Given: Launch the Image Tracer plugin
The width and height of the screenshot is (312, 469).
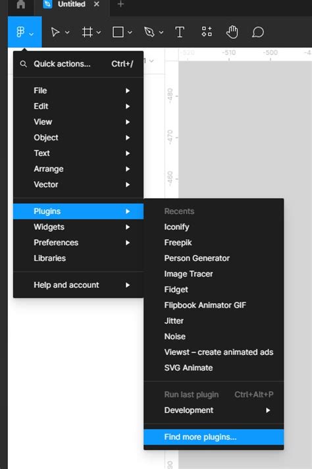Looking at the screenshot, I should [x=214, y=274].
